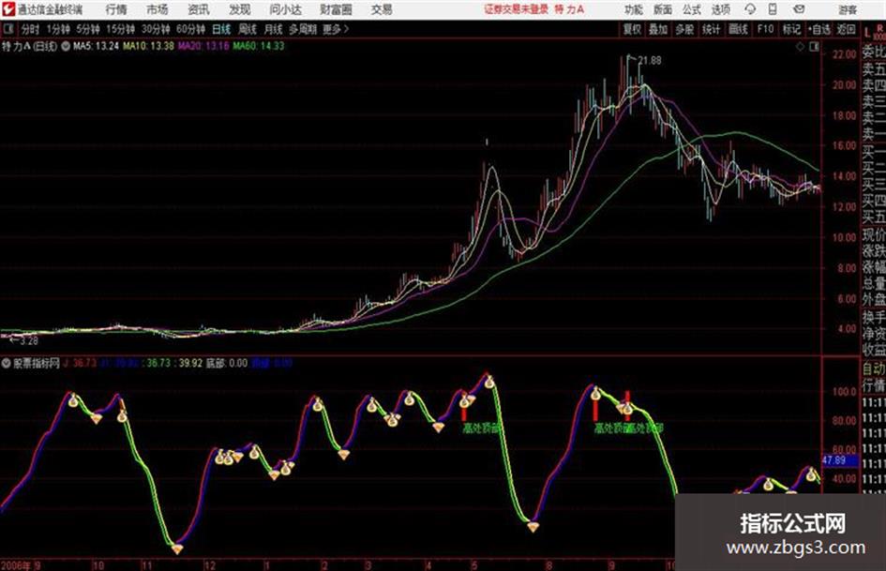Select the 日线 daily tab
886x571 pixels.
click(221, 29)
